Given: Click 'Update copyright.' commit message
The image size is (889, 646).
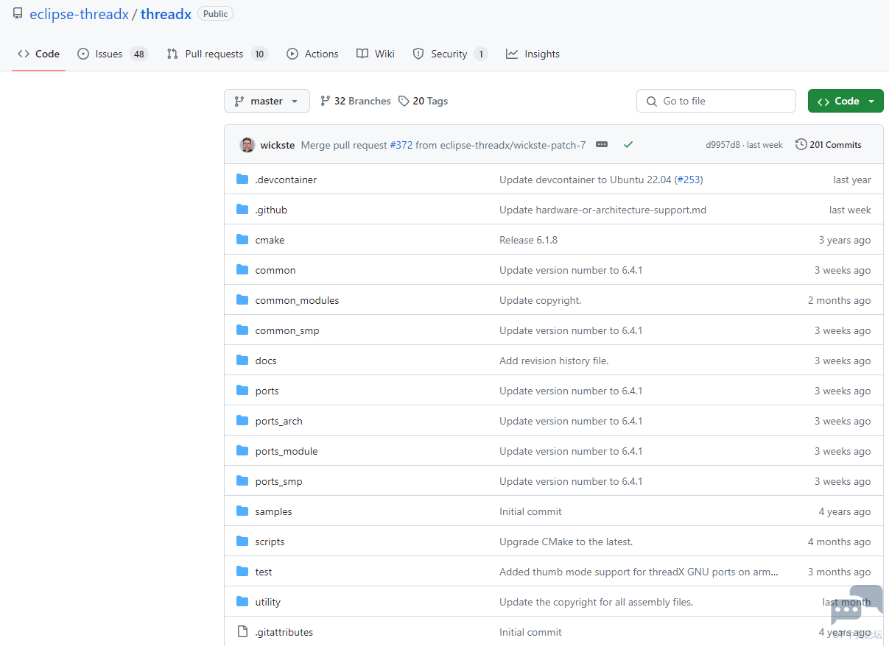Looking at the screenshot, I should (540, 300).
